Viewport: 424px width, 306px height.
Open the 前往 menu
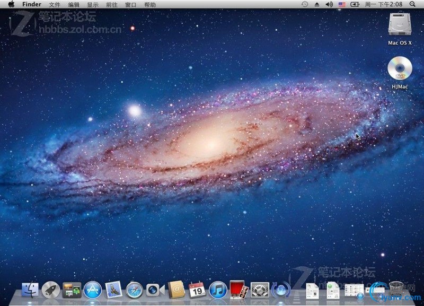point(112,5)
